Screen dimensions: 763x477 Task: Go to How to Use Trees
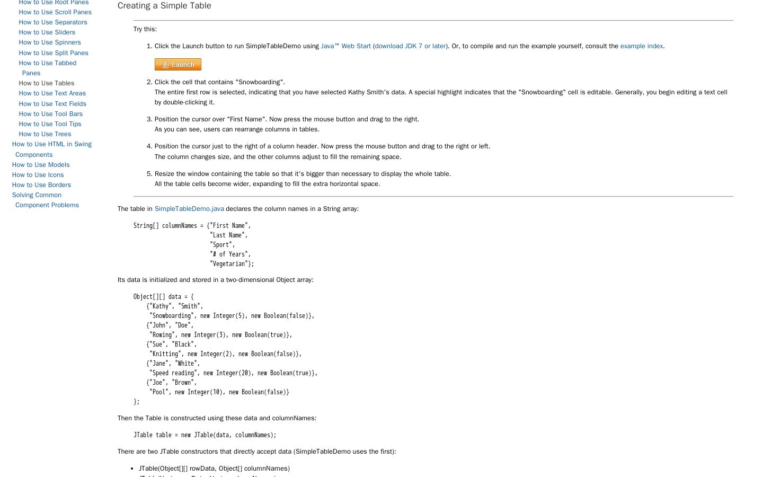click(x=45, y=134)
